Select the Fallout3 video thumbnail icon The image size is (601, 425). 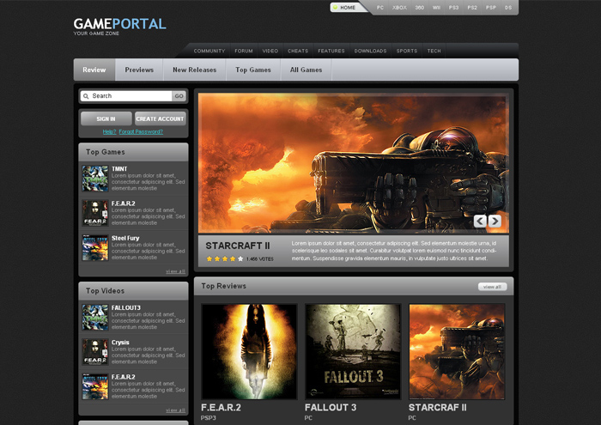[94, 317]
